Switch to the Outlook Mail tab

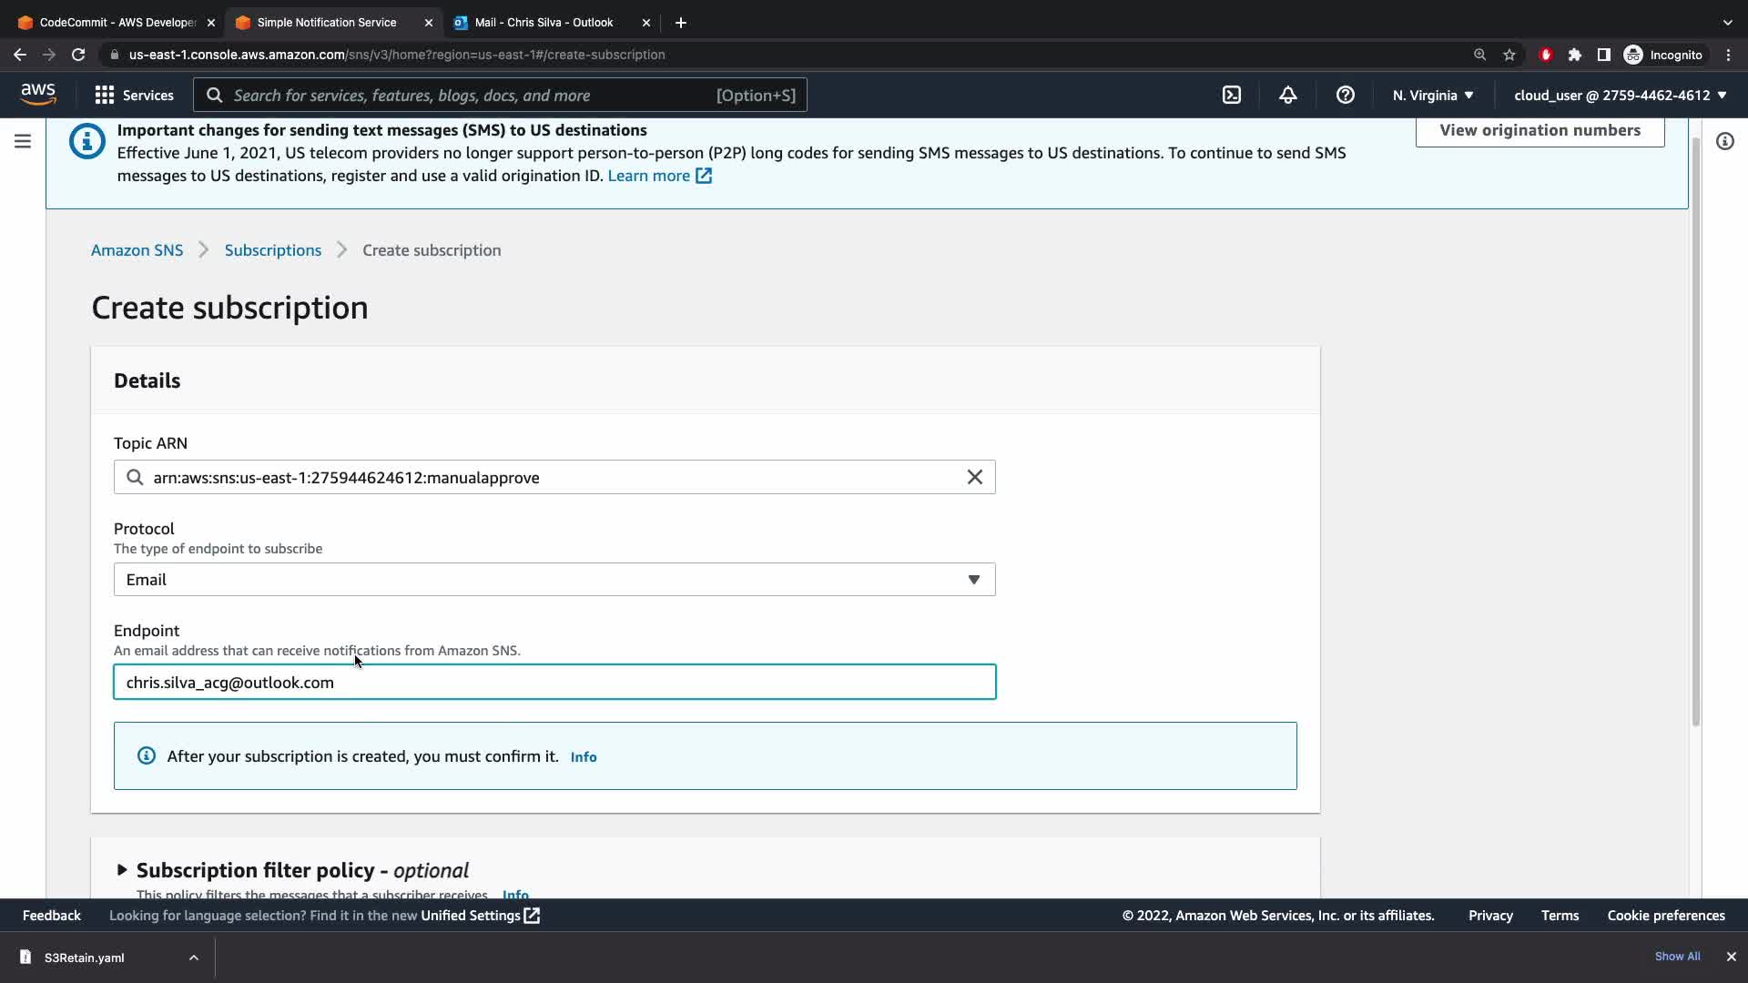pos(544,22)
